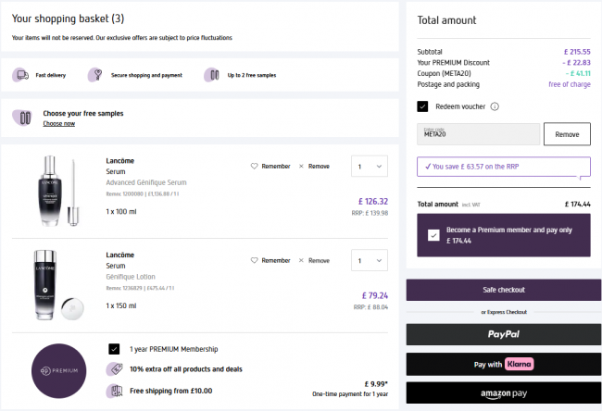The width and height of the screenshot is (602, 411).
Task: Click the Advanced Génifique Serum product image
Action: (x=58, y=191)
